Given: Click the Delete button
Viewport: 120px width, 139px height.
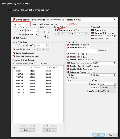Looking at the screenshot, I should (x=50, y=126).
